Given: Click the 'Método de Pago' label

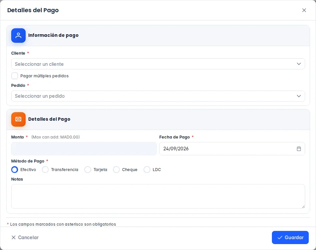Looking at the screenshot, I should [28, 161].
